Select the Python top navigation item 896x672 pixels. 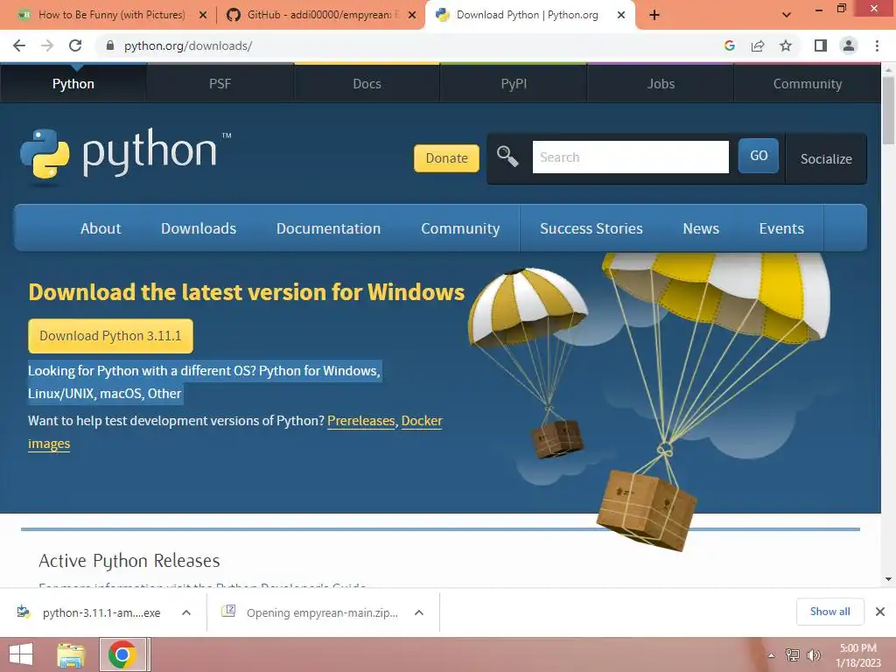coord(73,84)
